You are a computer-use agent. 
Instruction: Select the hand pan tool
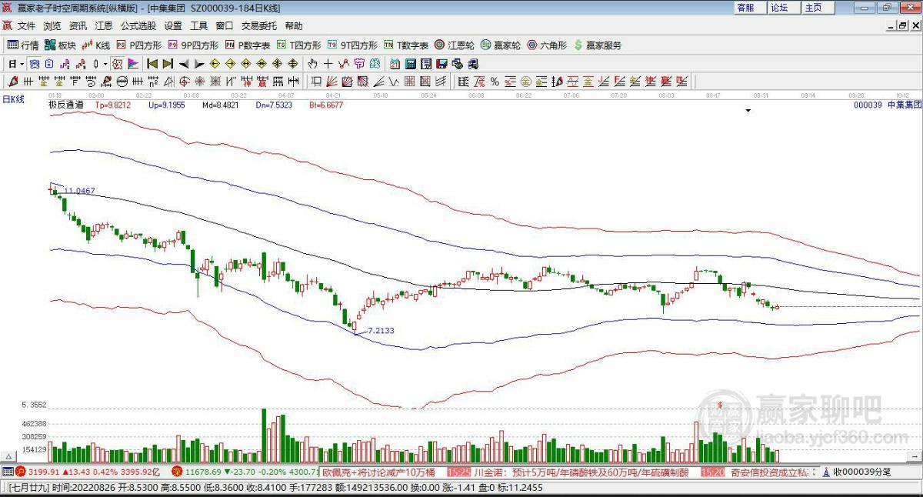(312, 63)
